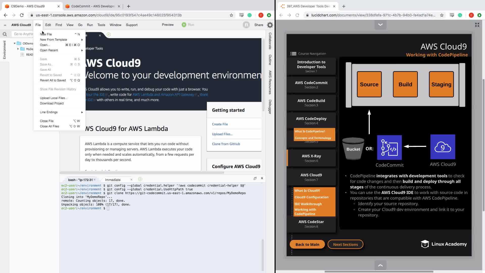Viewport: 485px width, 273px height.
Task: Exit fullscreen in Lucidchart viewer
Action: coord(477,25)
